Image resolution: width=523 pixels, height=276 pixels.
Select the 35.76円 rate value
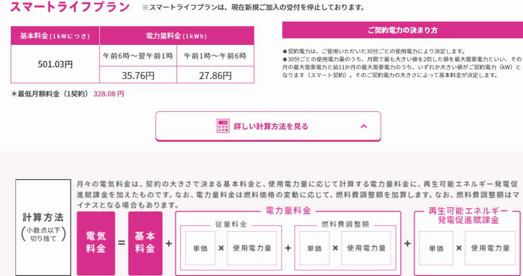(x=138, y=76)
